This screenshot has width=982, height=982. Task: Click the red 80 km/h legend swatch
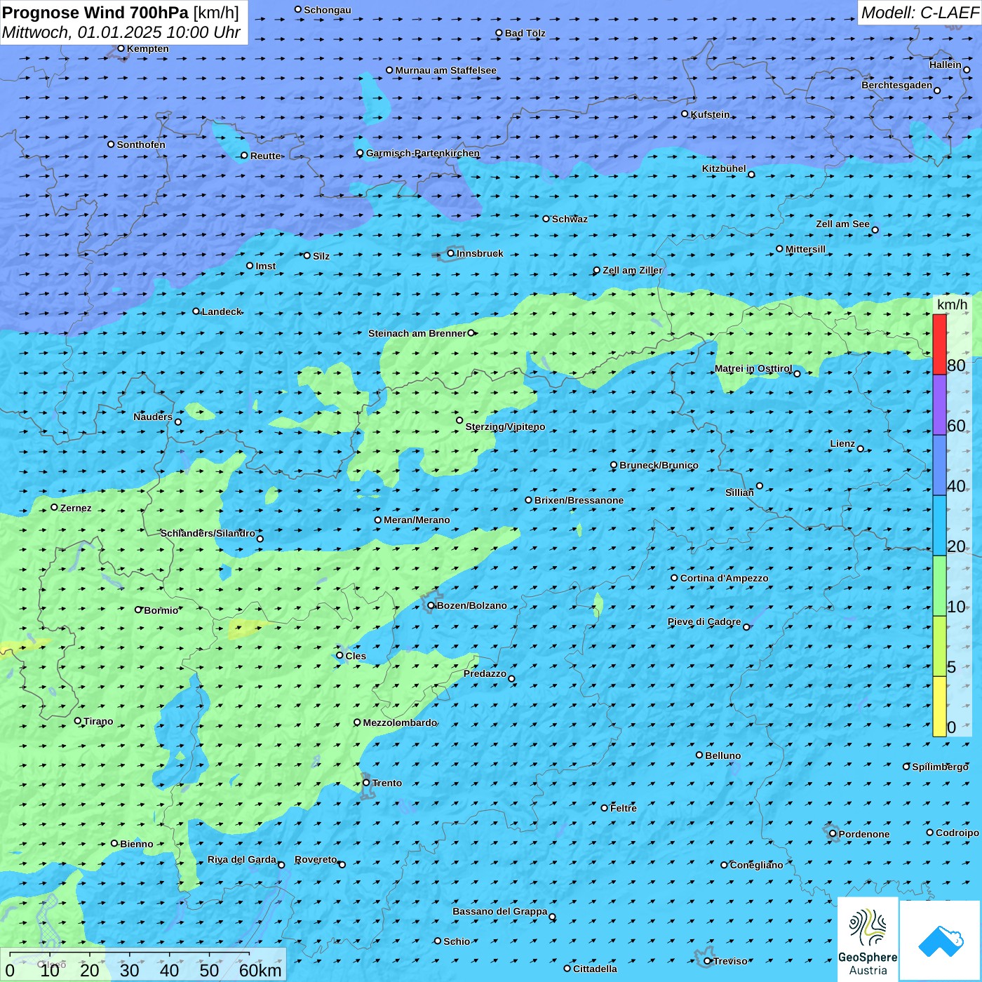[939, 344]
